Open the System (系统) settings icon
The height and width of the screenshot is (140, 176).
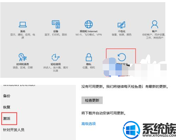pyautogui.click(x=23, y=25)
